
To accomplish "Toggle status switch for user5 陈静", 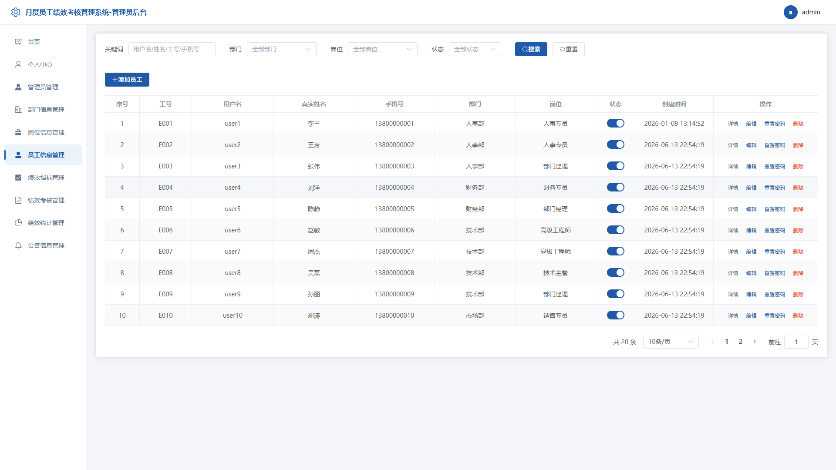I will 615,208.
